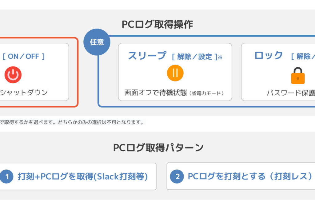Click the blue 任意 circle badge
This screenshot has width=315, height=210.
click(97, 42)
